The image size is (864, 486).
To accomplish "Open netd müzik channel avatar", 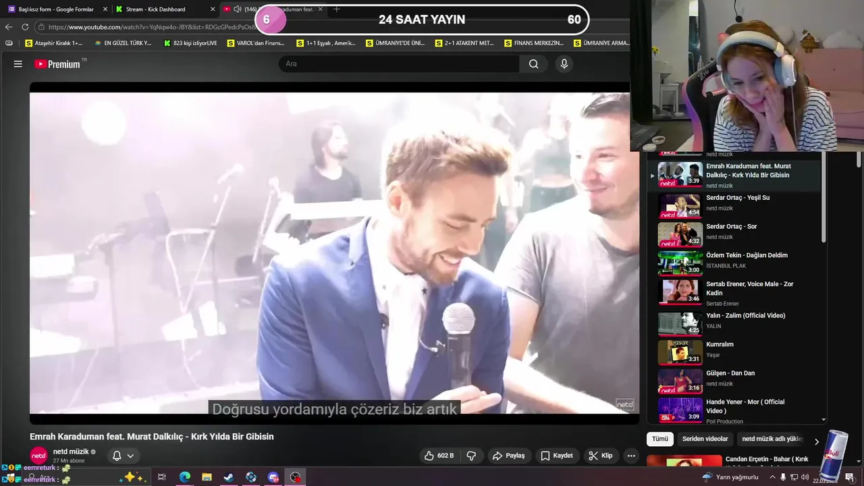I will coord(39,456).
